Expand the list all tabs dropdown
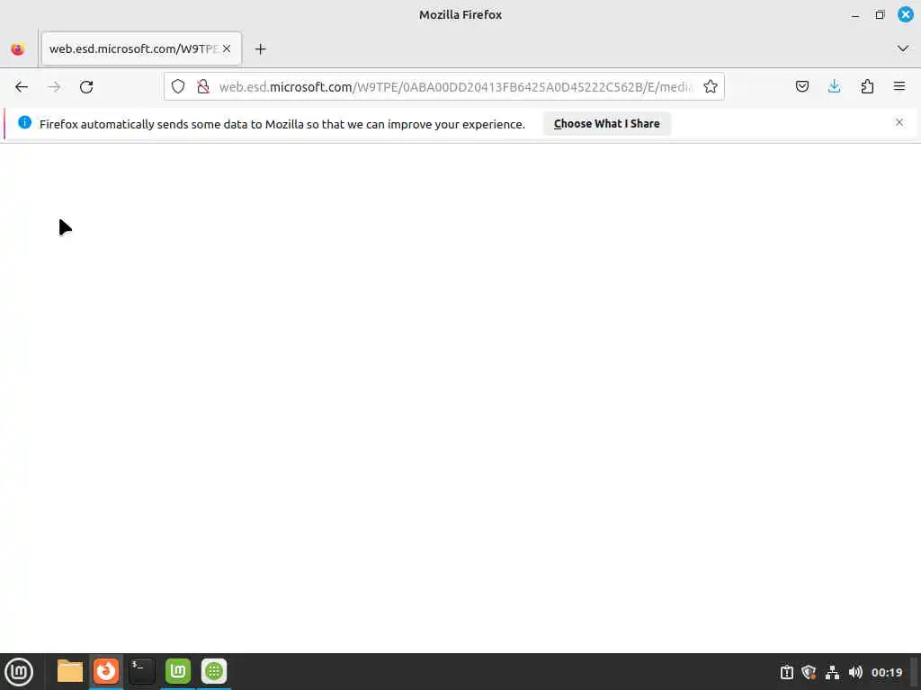Image resolution: width=921 pixels, height=690 pixels. pyautogui.click(x=903, y=49)
